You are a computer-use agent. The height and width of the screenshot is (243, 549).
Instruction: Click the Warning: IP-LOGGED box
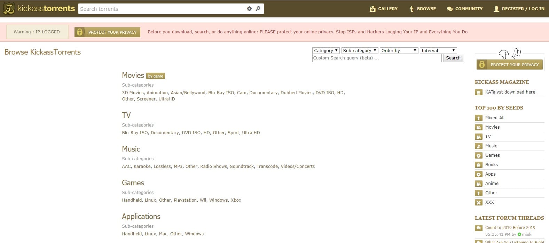coord(37,32)
